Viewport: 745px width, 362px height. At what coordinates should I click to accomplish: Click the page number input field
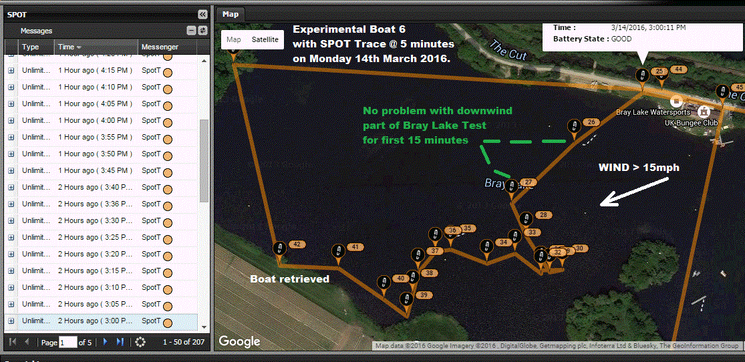tap(68, 342)
